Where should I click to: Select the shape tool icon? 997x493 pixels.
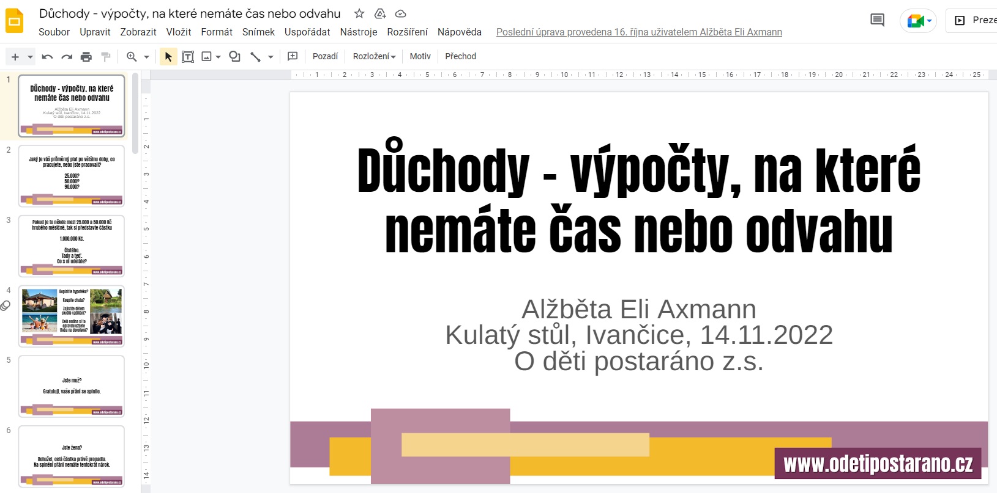click(x=234, y=57)
